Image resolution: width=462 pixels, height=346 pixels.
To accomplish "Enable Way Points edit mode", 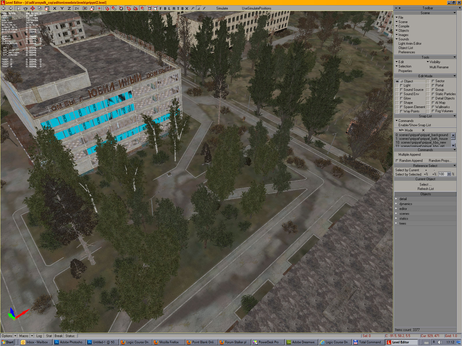I will click(x=409, y=111).
